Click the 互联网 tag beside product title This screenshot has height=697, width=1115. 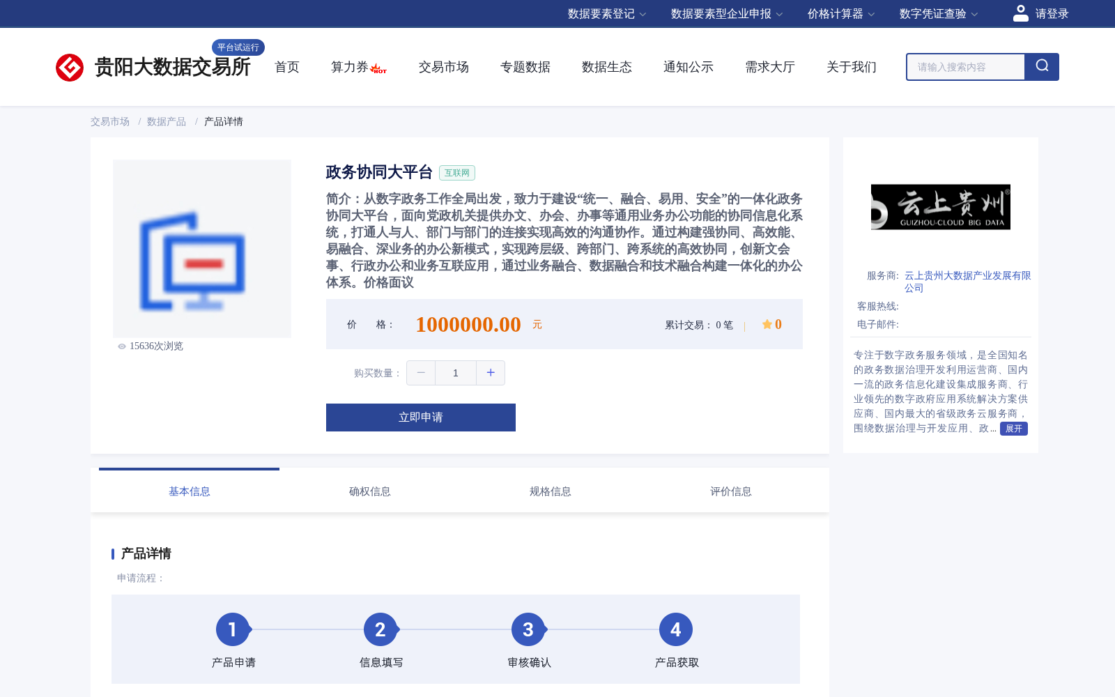(457, 173)
